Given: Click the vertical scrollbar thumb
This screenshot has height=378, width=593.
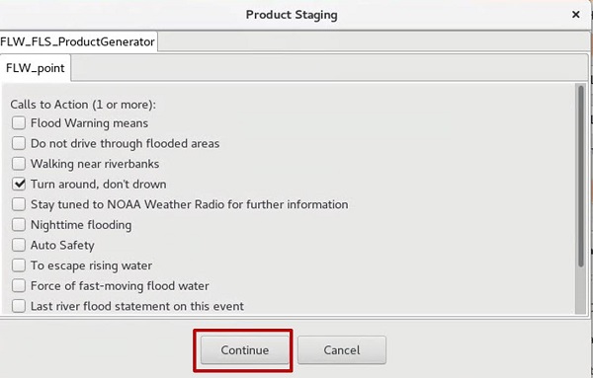Looking at the screenshot, I should click(580, 176).
